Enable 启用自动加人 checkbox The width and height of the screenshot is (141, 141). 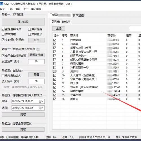click(x=3, y=76)
